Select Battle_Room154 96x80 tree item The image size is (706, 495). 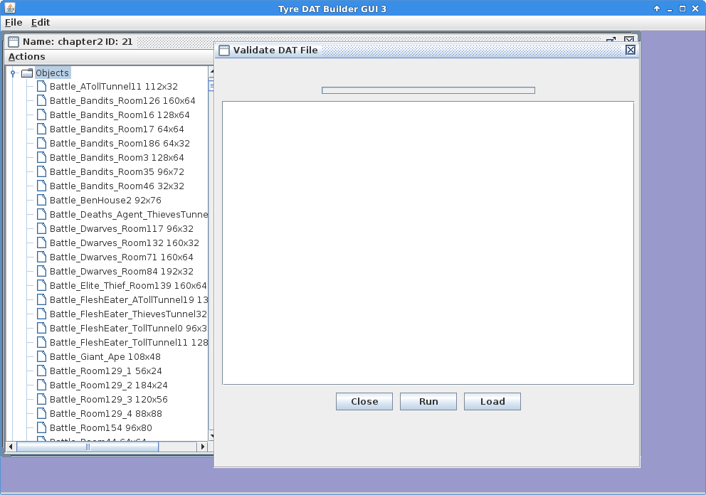tap(101, 428)
